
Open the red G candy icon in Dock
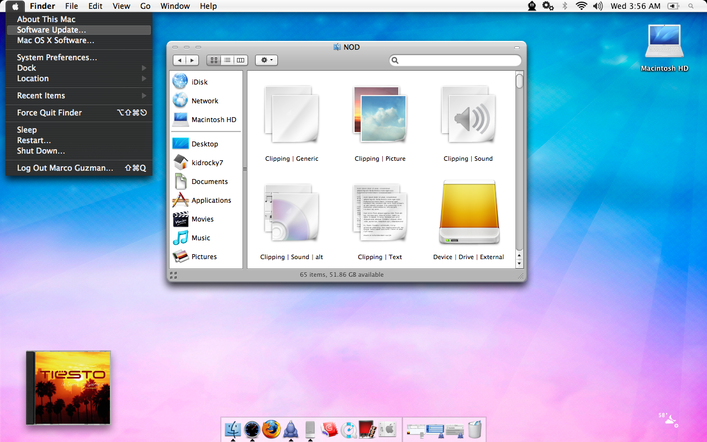coord(329,429)
